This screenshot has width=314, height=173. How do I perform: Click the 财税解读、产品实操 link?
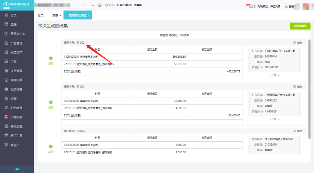click(268, 7)
